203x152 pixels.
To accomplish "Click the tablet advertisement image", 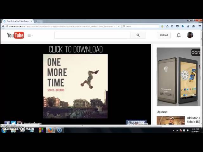I will (x=178, y=77).
